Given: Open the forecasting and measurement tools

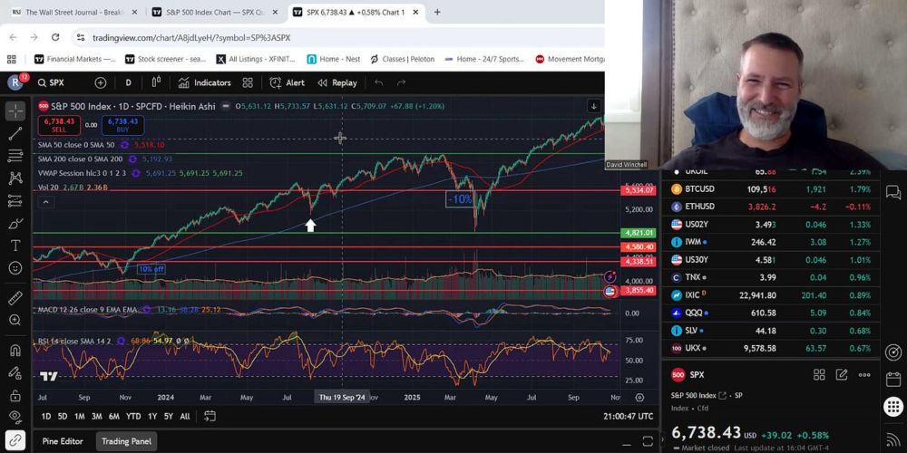Looking at the screenshot, I should tap(15, 201).
